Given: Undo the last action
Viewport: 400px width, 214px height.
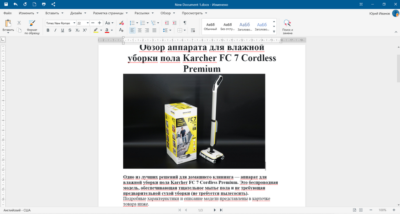Looking at the screenshot, I should tap(16, 4).
